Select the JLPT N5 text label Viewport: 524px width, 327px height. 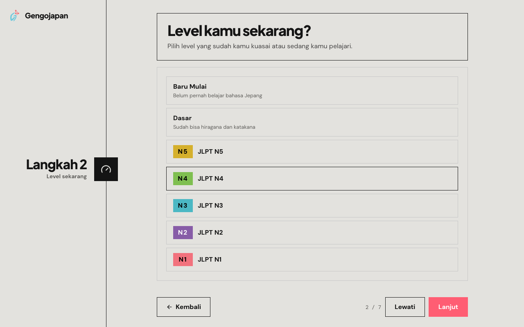pyautogui.click(x=210, y=152)
